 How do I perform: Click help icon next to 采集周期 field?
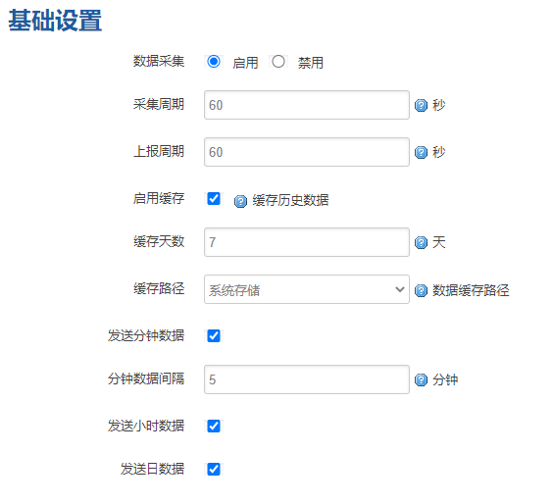(x=421, y=105)
